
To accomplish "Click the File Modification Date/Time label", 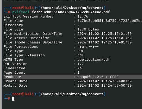I will tap(33, 34).
